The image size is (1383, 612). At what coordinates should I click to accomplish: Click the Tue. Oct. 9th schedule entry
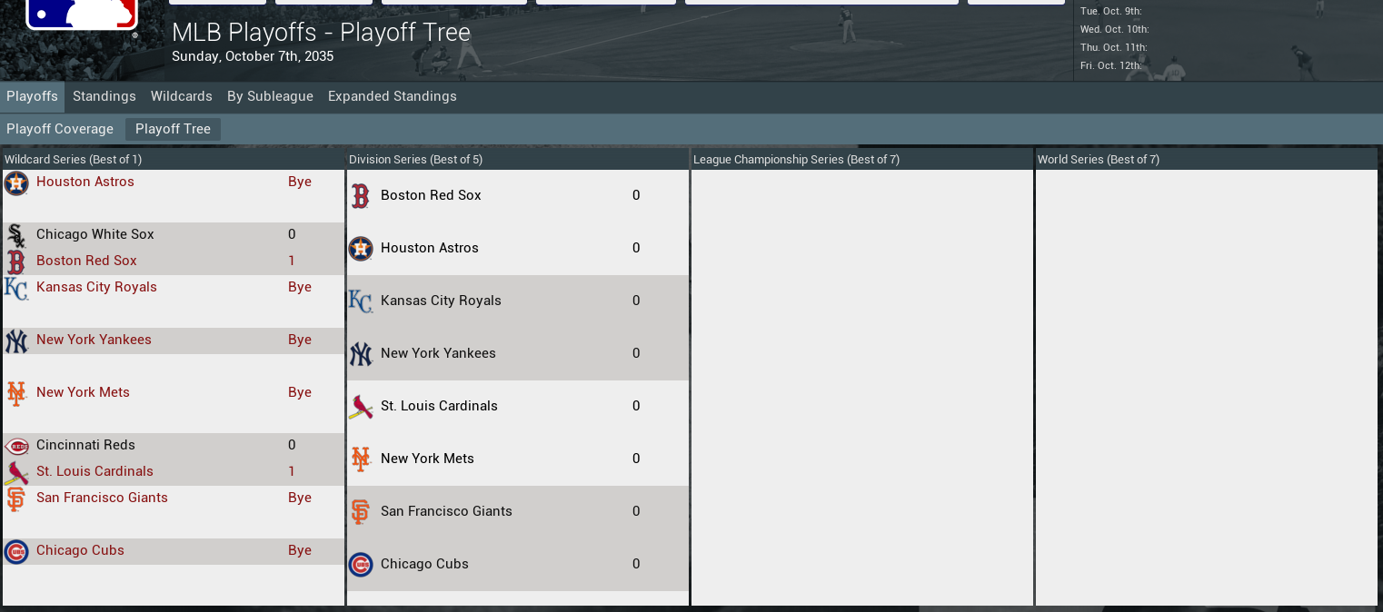point(1110,11)
